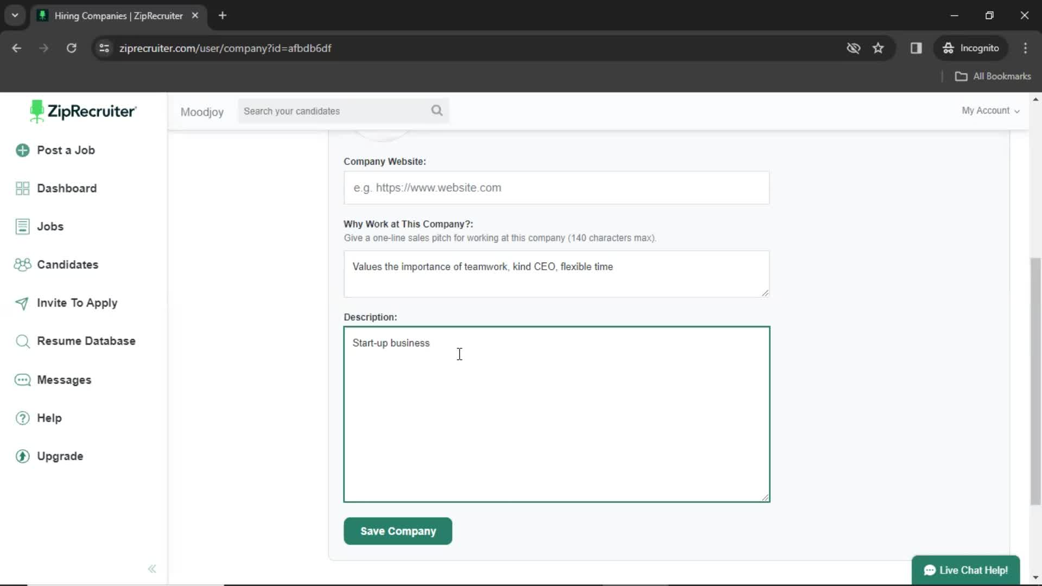Click the Upgrade icon
This screenshot has height=586, width=1042.
22,456
